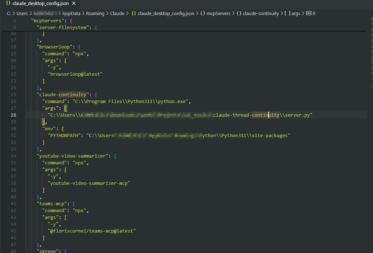The image size is (373, 253).
Task: Open the mcpServers breadcrumb dropdown
Action: (x=217, y=13)
